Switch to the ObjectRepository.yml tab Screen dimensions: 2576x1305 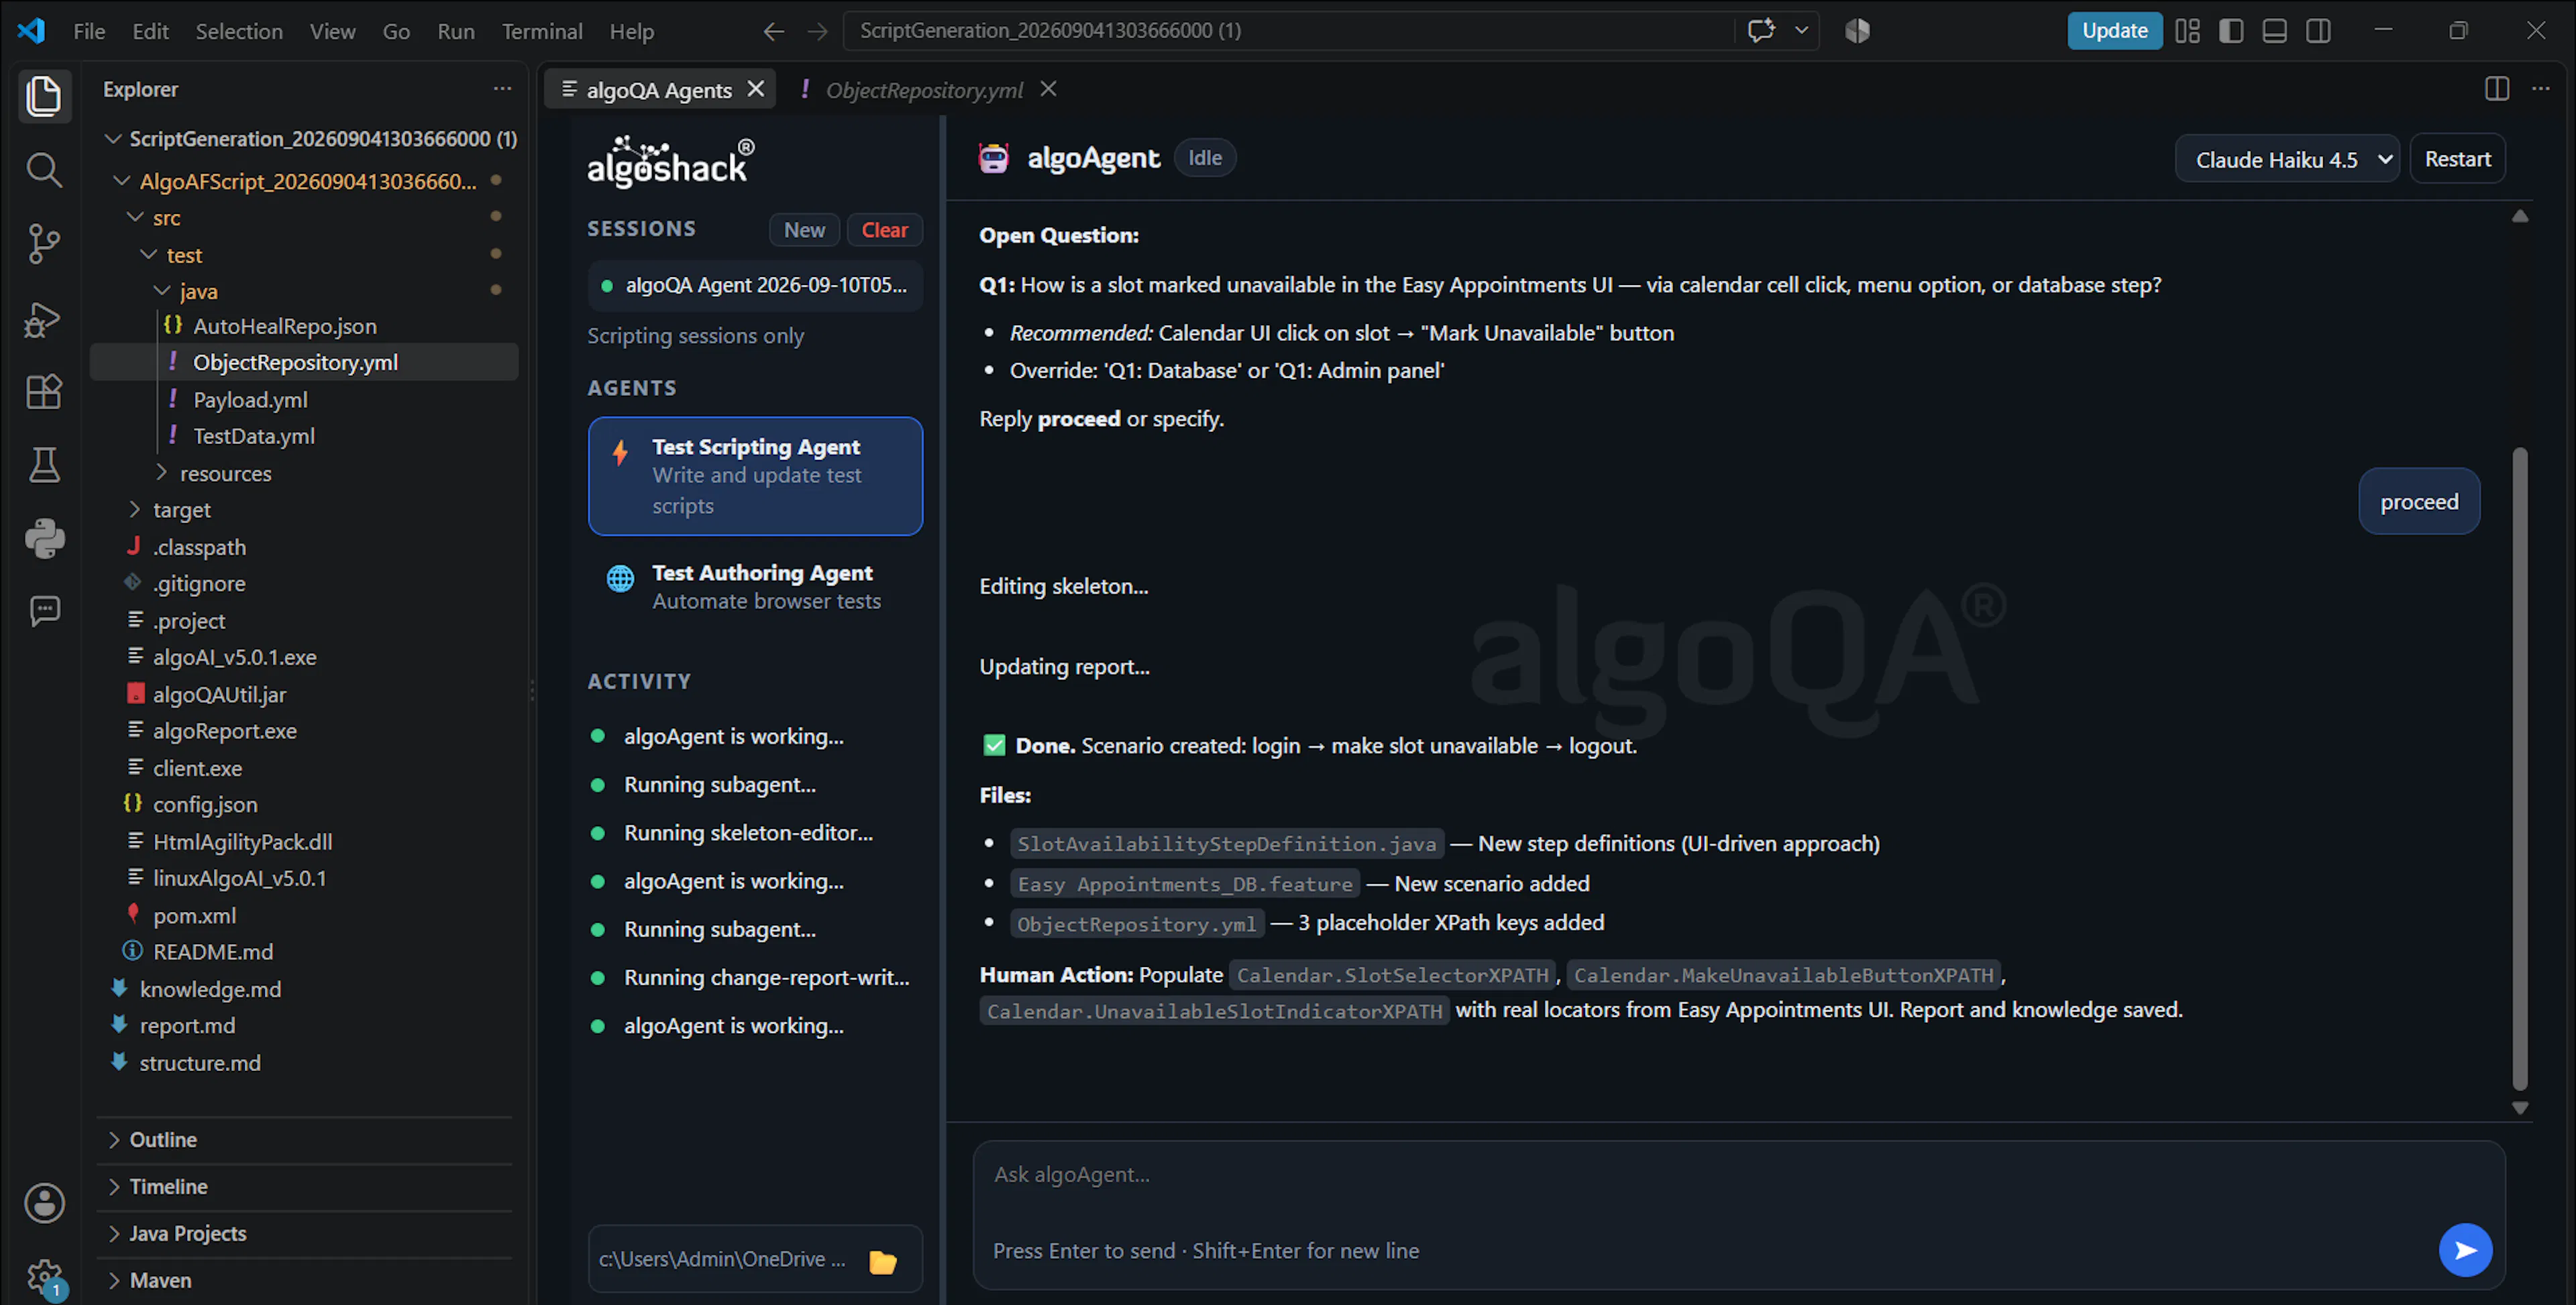click(x=923, y=90)
